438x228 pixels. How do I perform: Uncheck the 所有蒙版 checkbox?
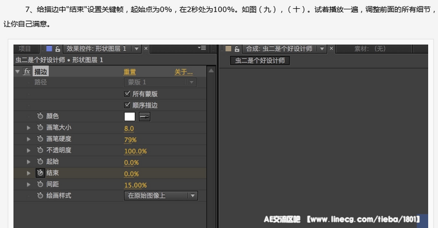[x=127, y=94]
